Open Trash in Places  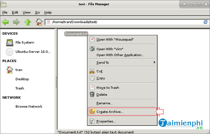coord(20,88)
